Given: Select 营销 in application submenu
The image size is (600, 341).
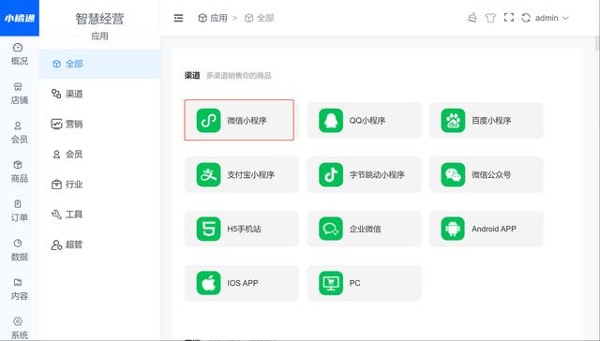Looking at the screenshot, I should point(99,124).
